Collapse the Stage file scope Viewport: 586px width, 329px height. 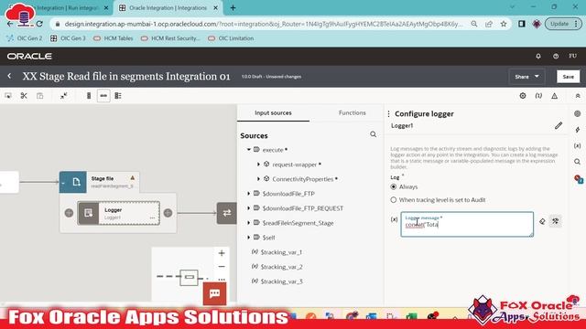click(x=63, y=183)
